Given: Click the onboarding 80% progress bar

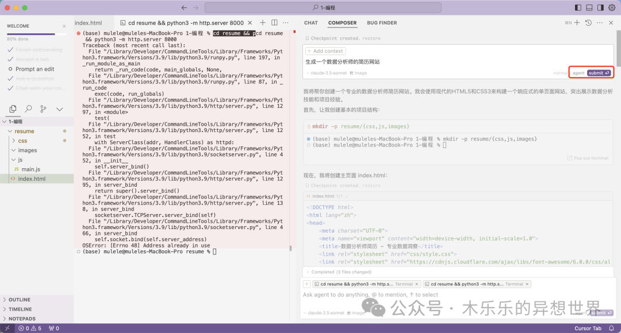Looking at the screenshot, I should pyautogui.click(x=31, y=34).
